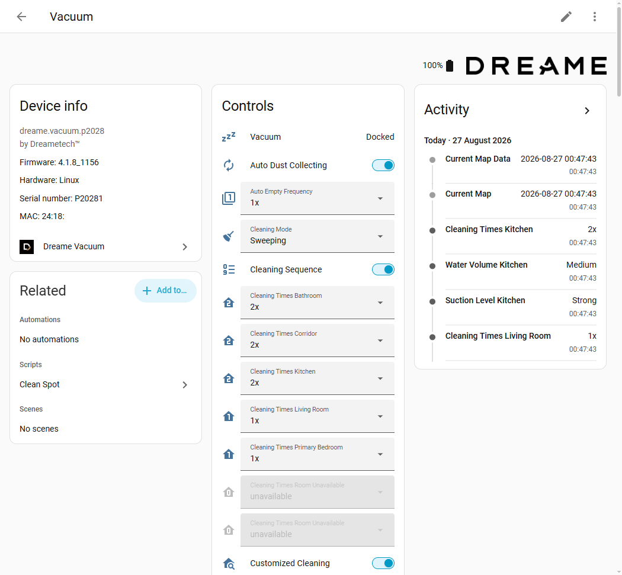Disable Auto Dust Collecting switch

click(383, 165)
